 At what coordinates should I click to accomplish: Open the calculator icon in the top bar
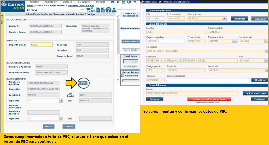(123, 2)
